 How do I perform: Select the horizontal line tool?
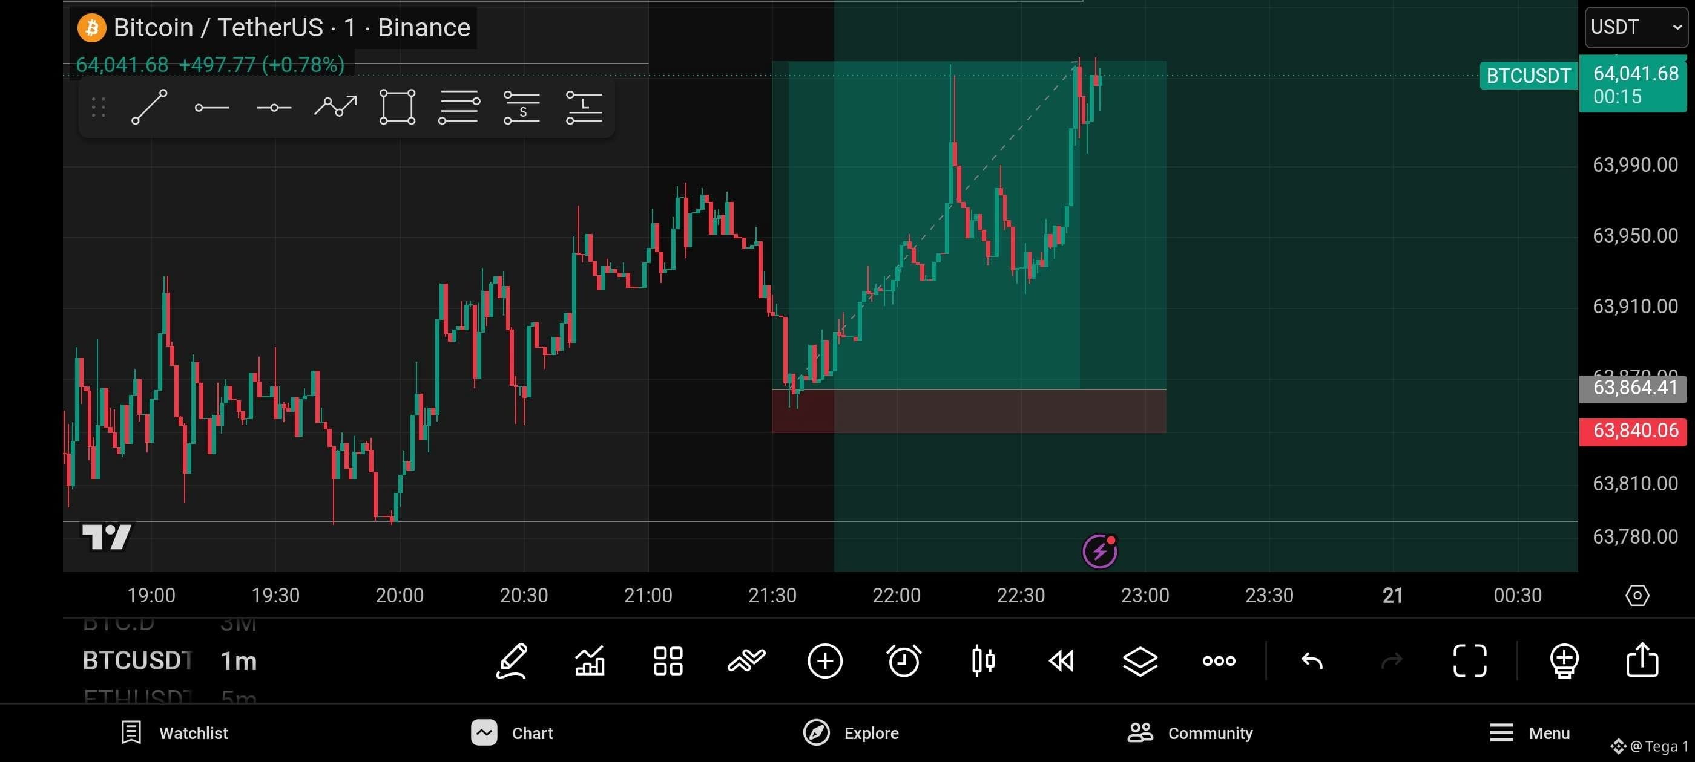pyautogui.click(x=274, y=107)
